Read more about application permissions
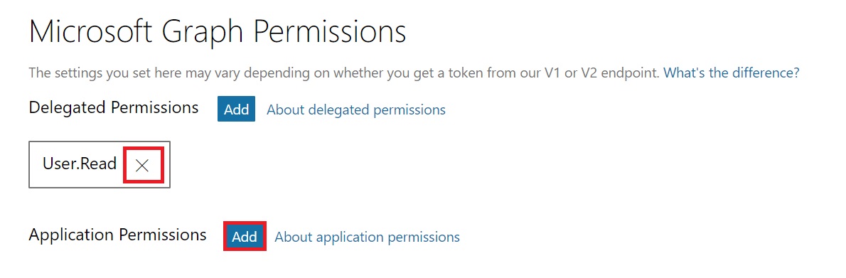The height and width of the screenshot is (278, 846). [x=367, y=237]
